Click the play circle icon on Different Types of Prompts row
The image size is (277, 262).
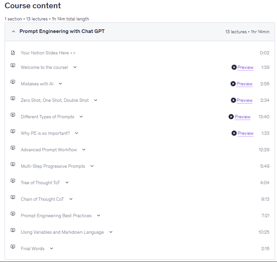click(x=231, y=117)
